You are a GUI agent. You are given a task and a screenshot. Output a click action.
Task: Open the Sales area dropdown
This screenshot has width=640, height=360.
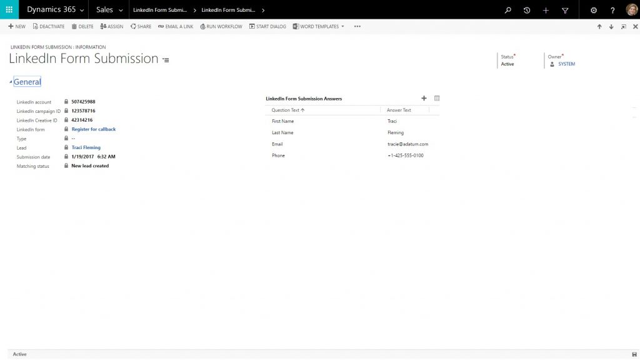(109, 10)
